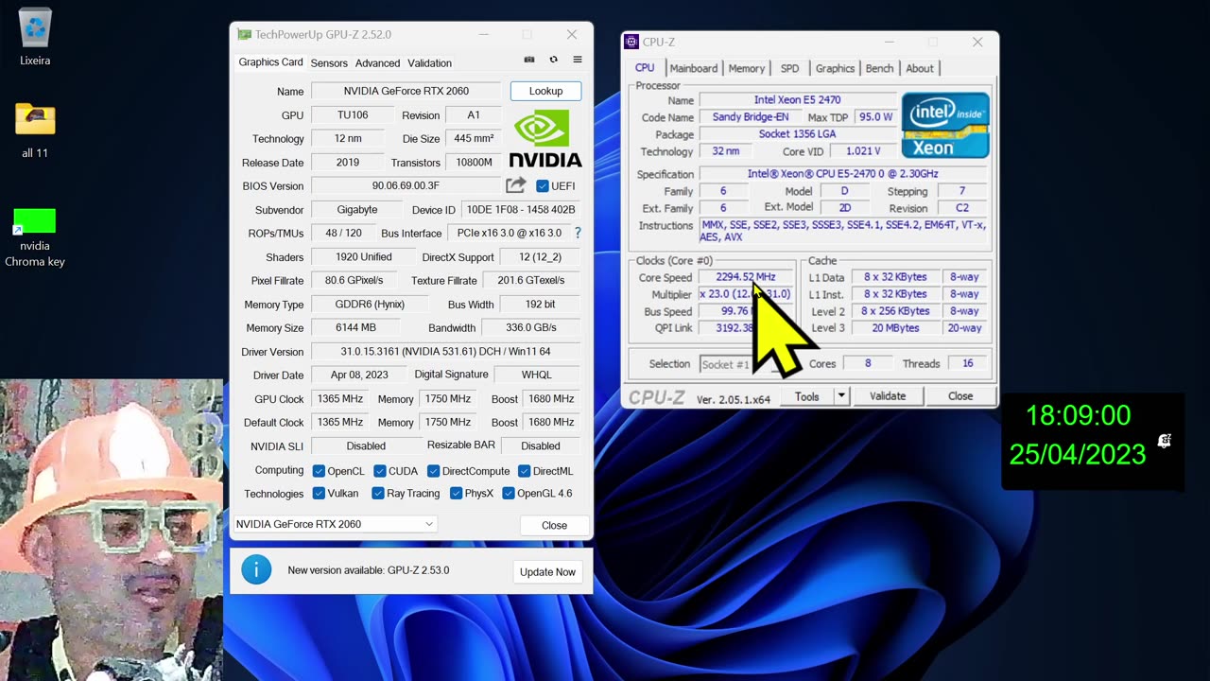Open the Mainboard tab in CPU-Z
The width and height of the screenshot is (1210, 681).
coord(694,68)
